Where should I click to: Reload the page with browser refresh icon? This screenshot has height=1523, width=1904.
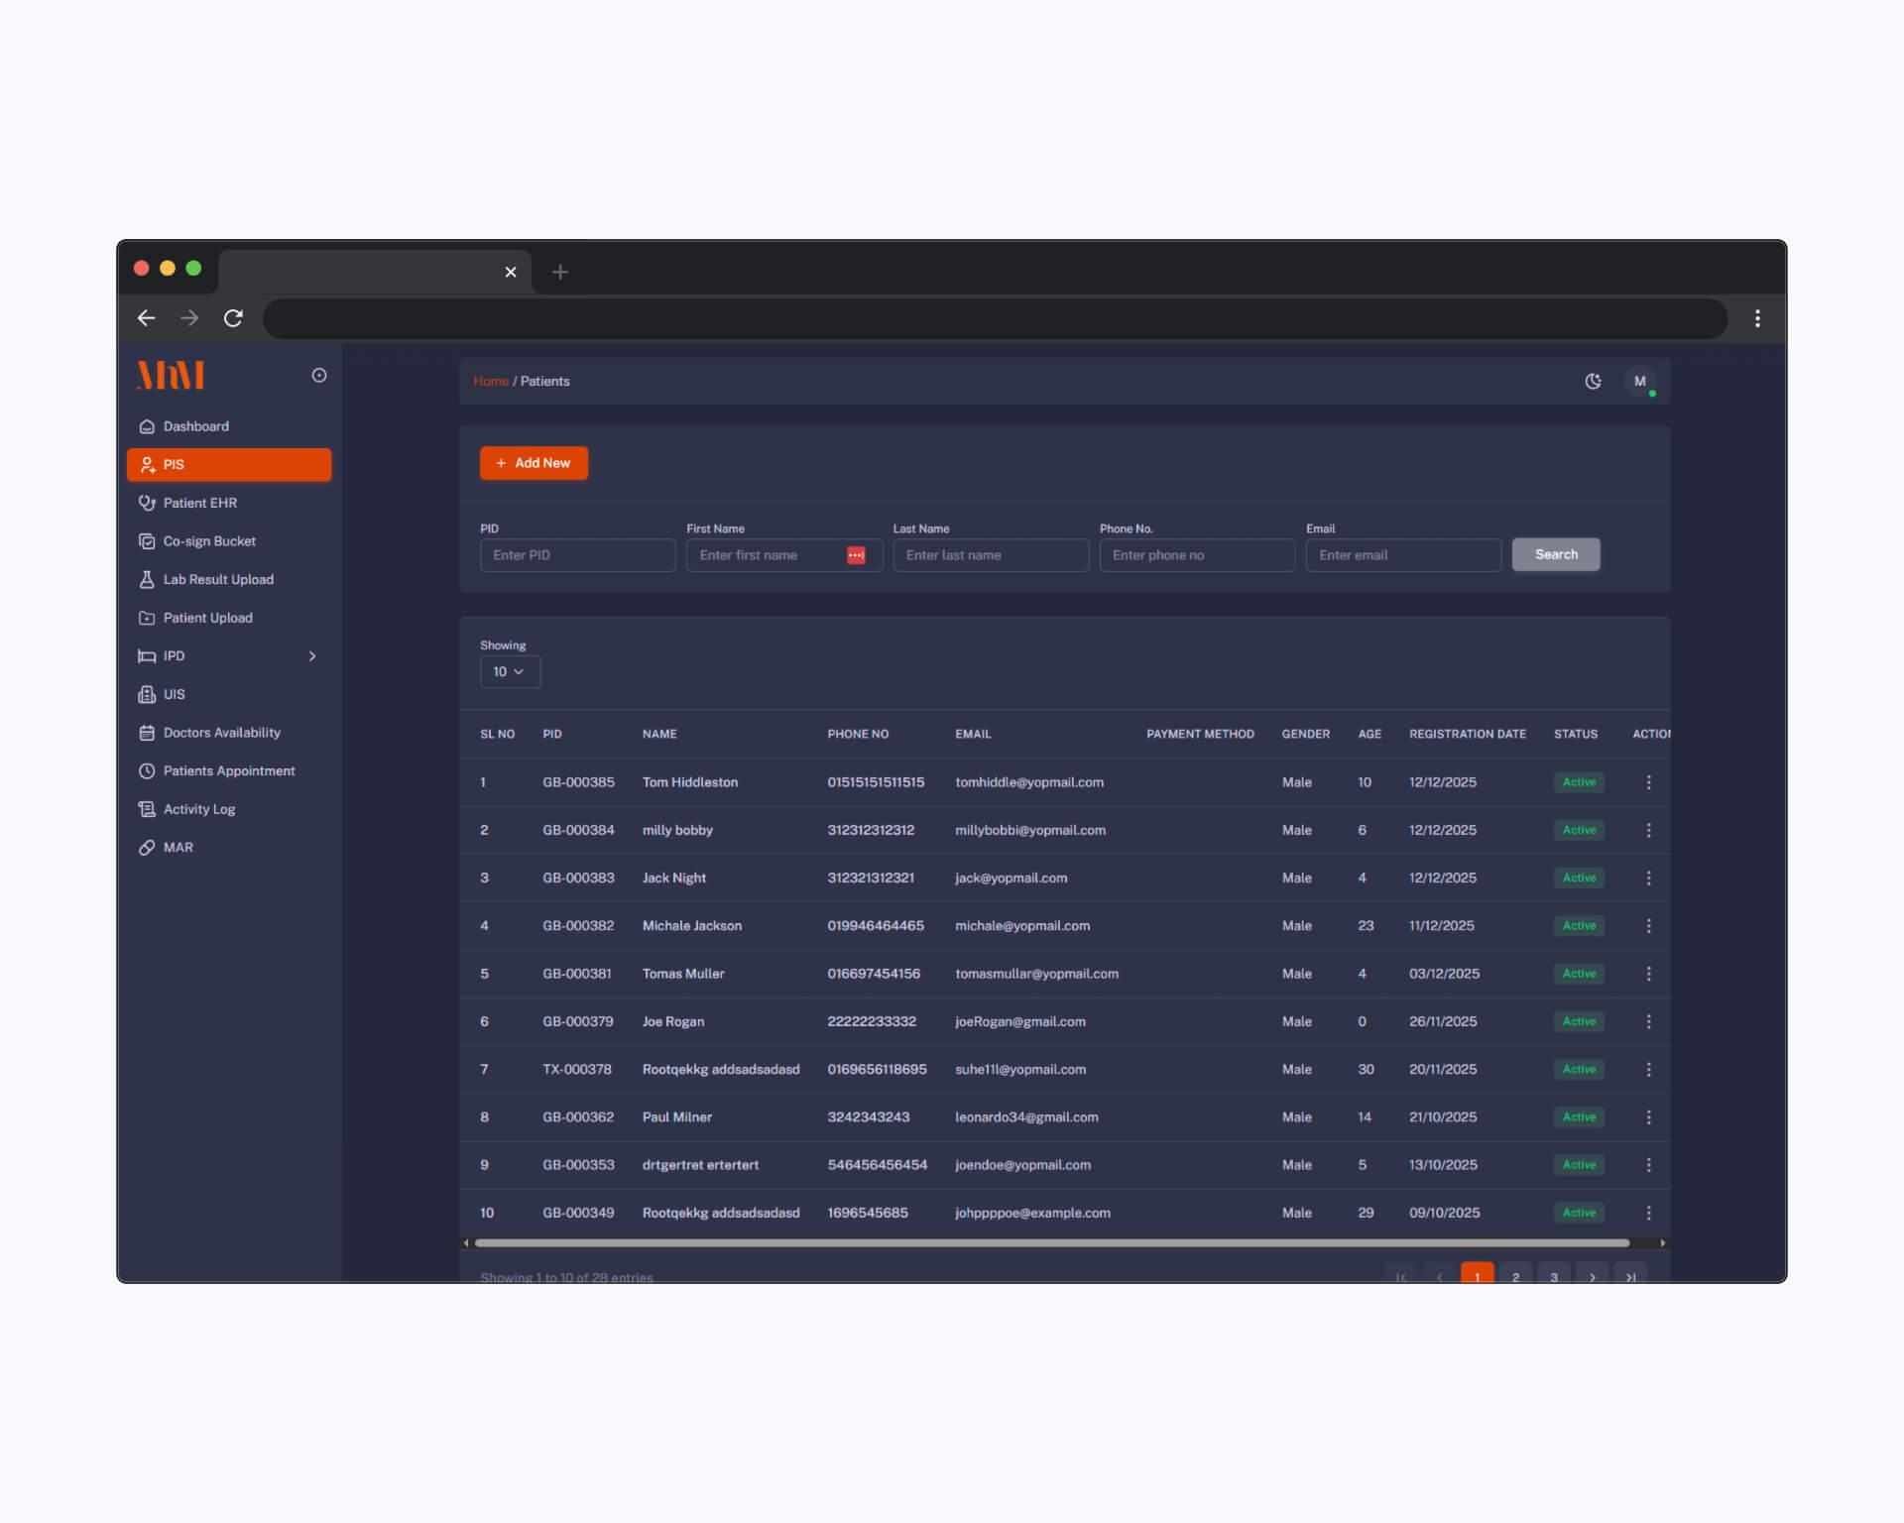[233, 318]
